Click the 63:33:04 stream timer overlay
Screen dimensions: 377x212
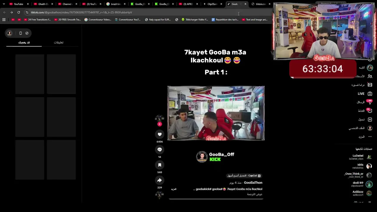tap(323, 69)
